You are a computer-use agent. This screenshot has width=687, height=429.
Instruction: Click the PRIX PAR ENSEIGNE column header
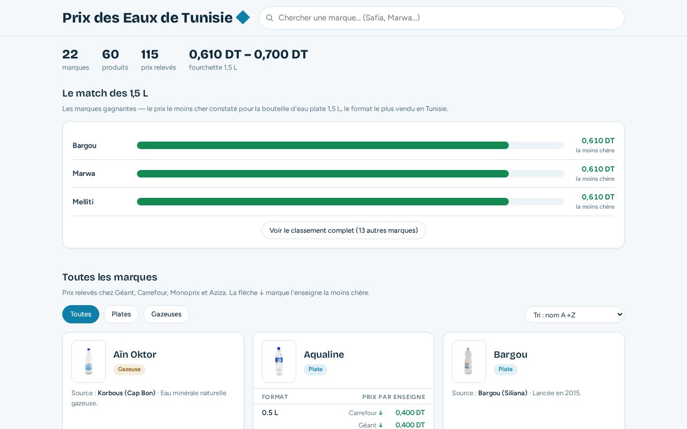click(394, 397)
